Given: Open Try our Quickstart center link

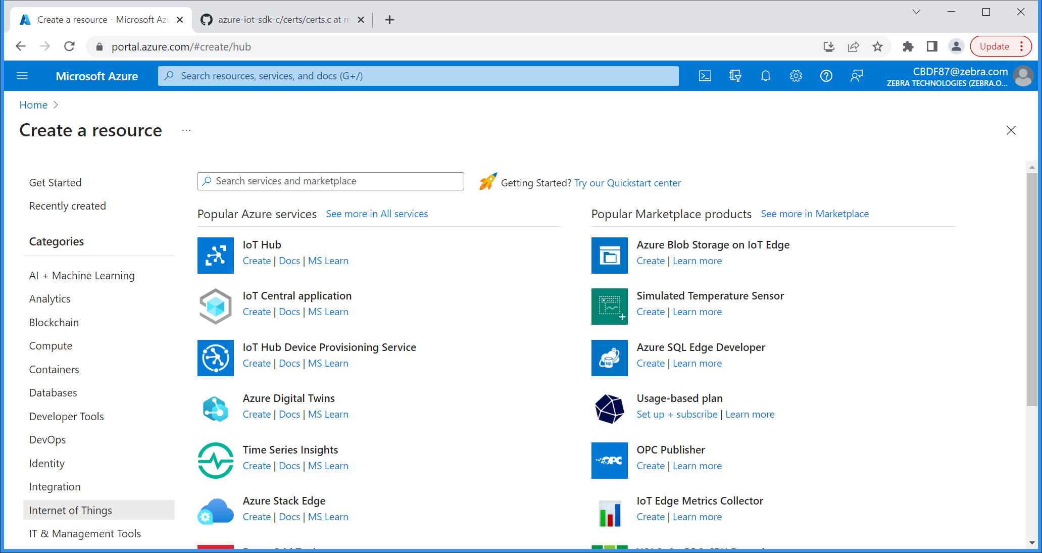Looking at the screenshot, I should point(627,183).
